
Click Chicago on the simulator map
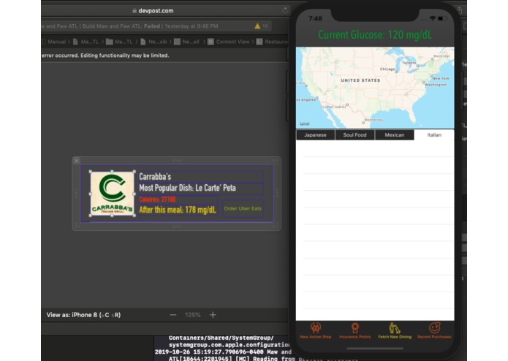click(x=387, y=69)
